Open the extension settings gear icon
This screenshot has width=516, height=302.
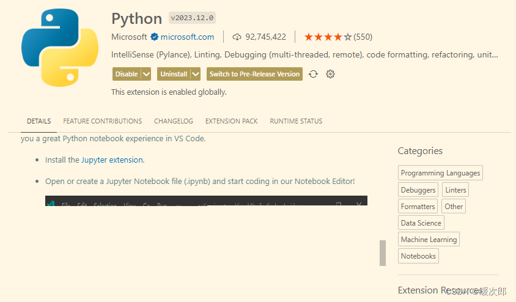(x=330, y=74)
